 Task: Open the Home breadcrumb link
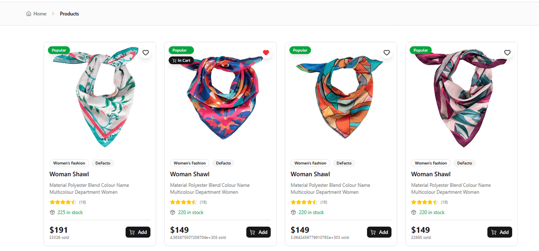click(39, 14)
